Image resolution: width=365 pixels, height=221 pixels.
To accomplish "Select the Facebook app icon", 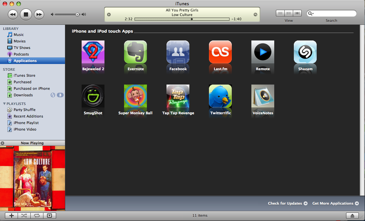I will 178,52.
